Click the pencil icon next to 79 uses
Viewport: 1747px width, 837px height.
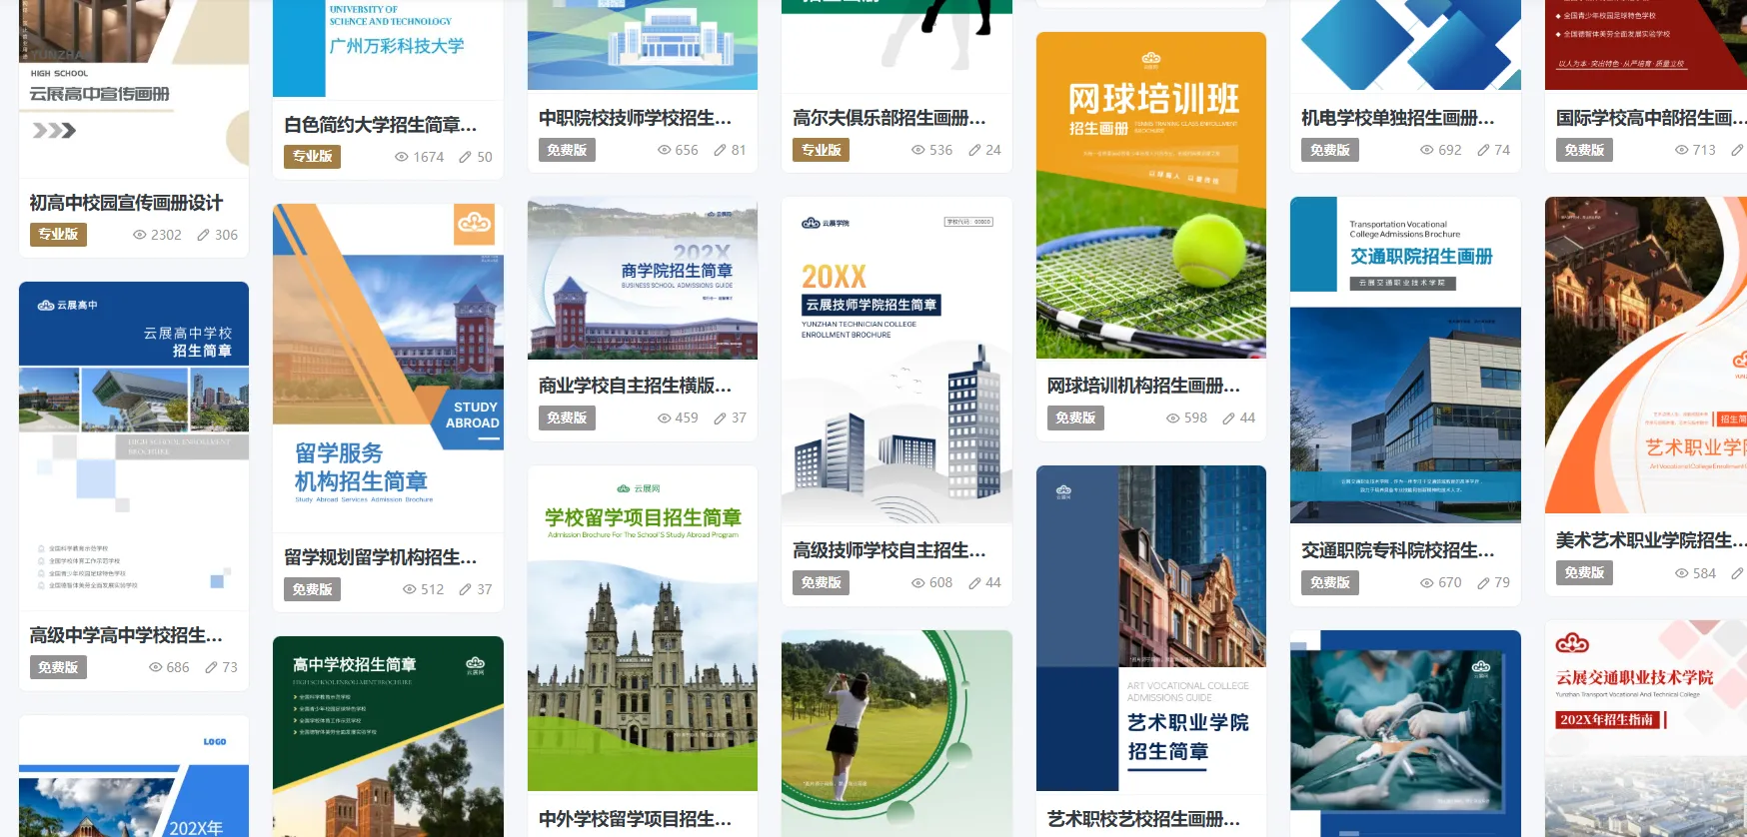pyautogui.click(x=1483, y=582)
